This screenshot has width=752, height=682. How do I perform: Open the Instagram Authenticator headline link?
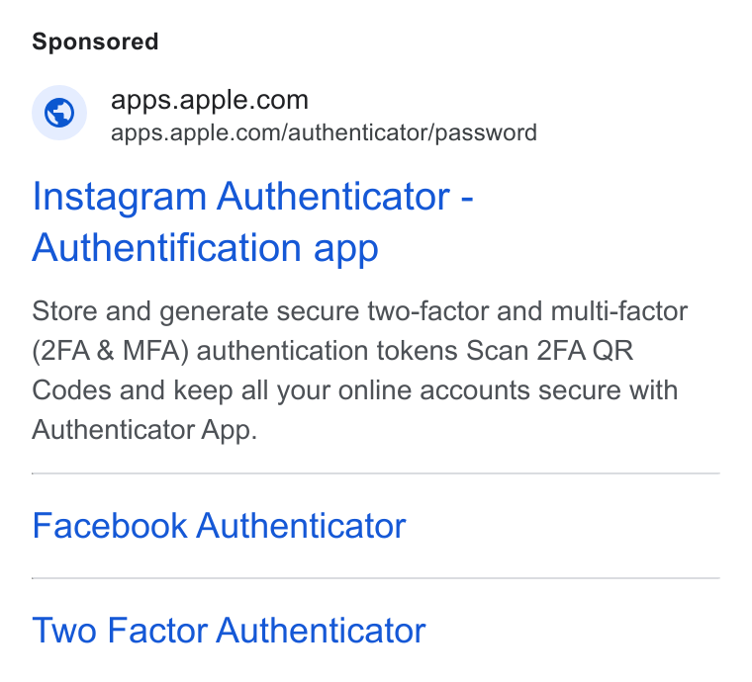[x=252, y=221]
